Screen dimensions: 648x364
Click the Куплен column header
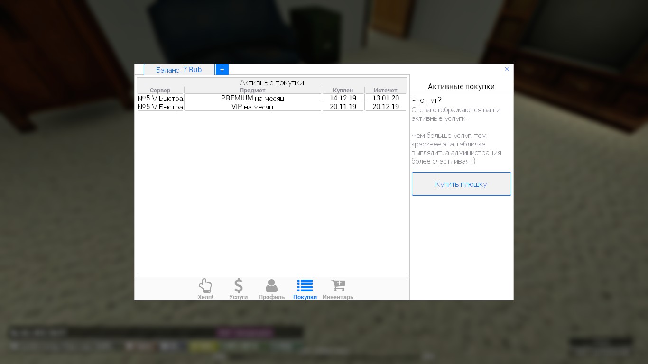[343, 91]
